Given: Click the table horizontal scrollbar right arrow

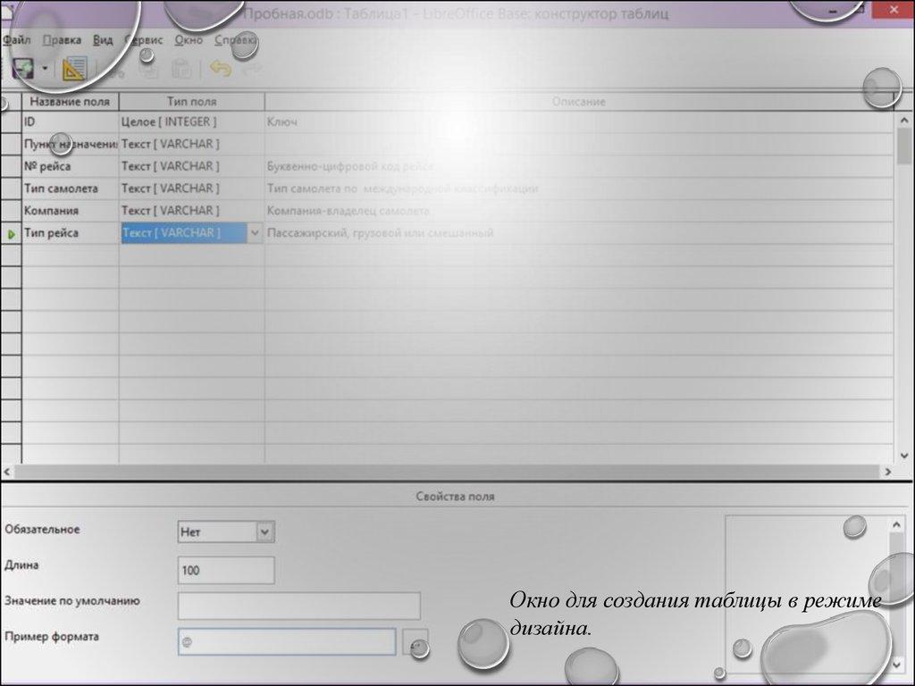Looking at the screenshot, I should [x=887, y=471].
